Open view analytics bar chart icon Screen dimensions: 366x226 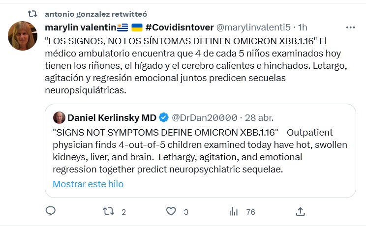234,211
